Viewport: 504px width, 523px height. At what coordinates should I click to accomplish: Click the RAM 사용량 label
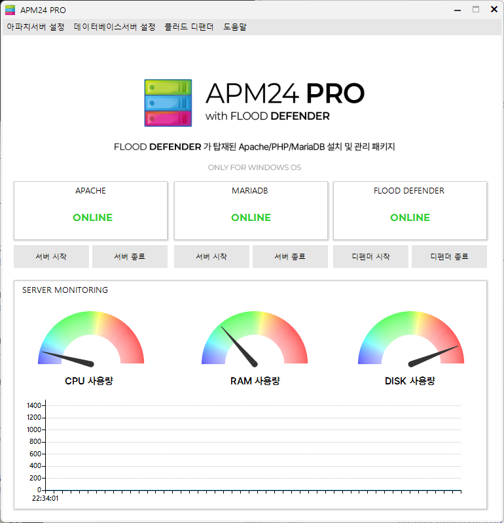255,381
